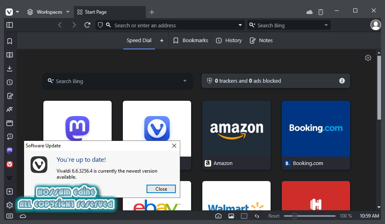
Task: Switch to the History tab
Action: click(229, 41)
